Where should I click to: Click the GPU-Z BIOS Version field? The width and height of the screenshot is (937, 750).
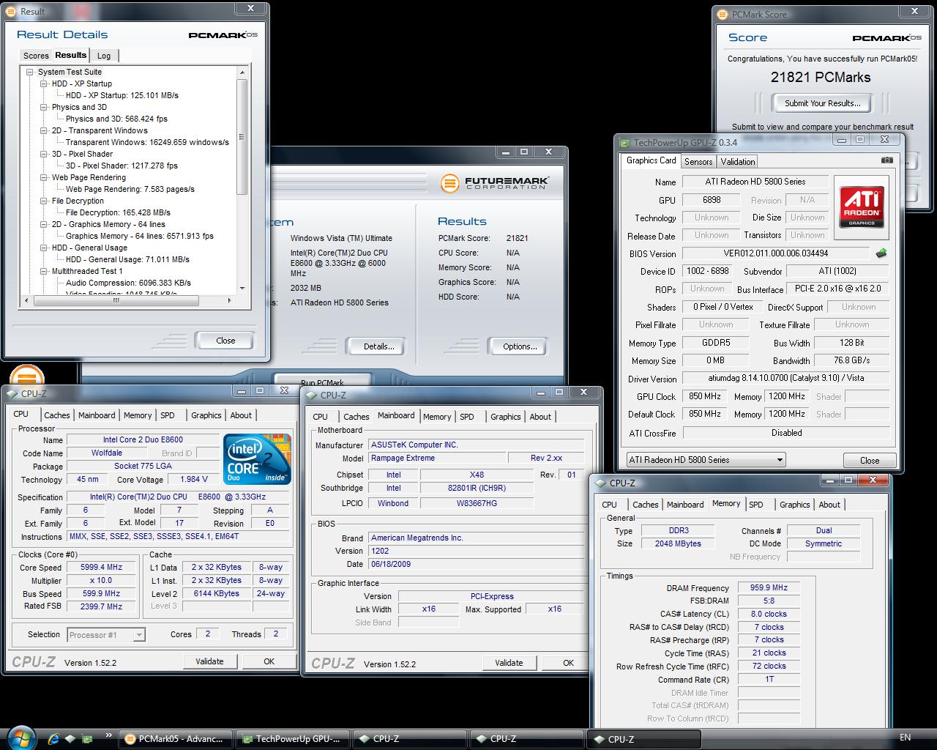tap(776, 253)
